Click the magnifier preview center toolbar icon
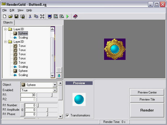 [x=56, y=16]
